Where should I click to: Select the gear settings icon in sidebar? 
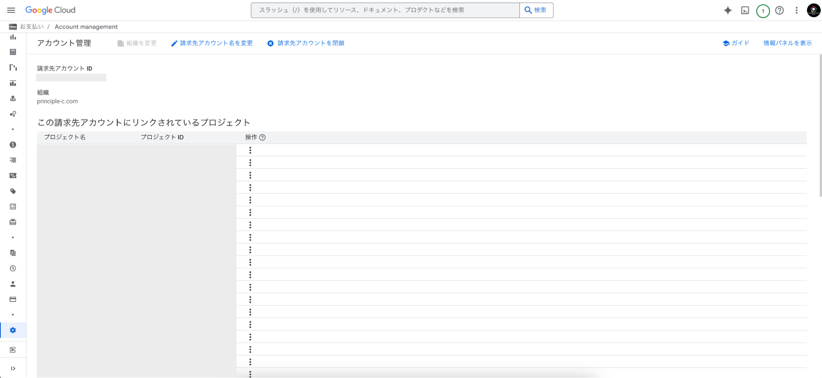(13, 330)
